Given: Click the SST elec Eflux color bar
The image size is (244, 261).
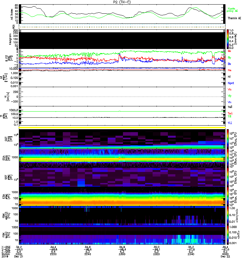Looking at the screenshot, I should [228, 177].
